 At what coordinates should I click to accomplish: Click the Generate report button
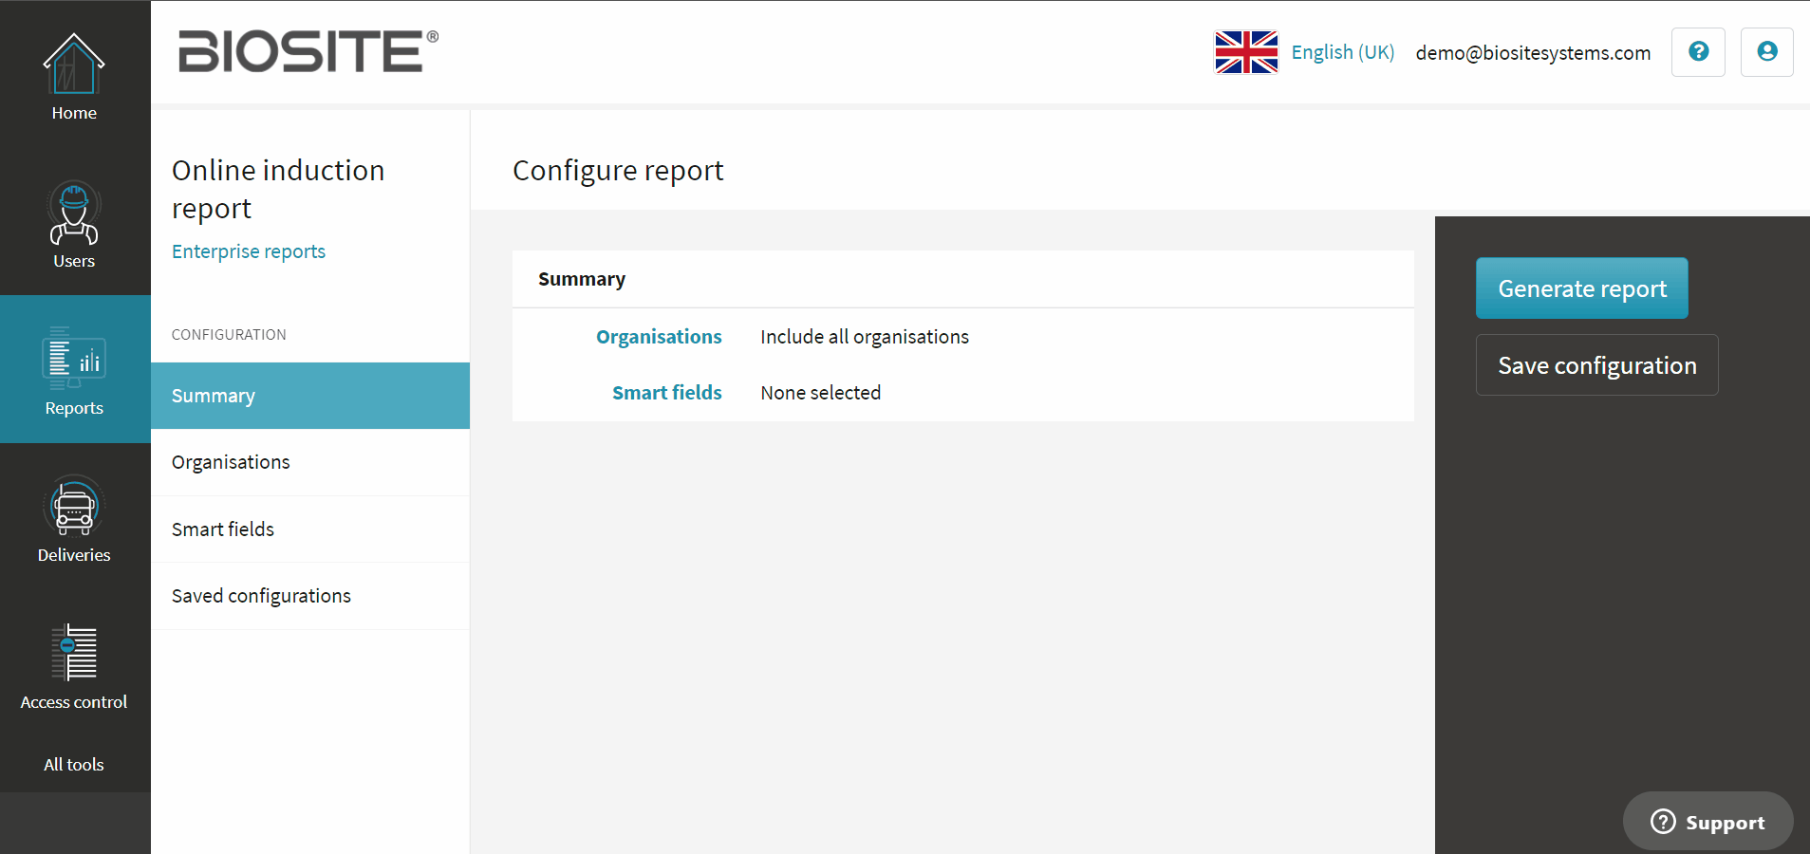[1581, 288]
